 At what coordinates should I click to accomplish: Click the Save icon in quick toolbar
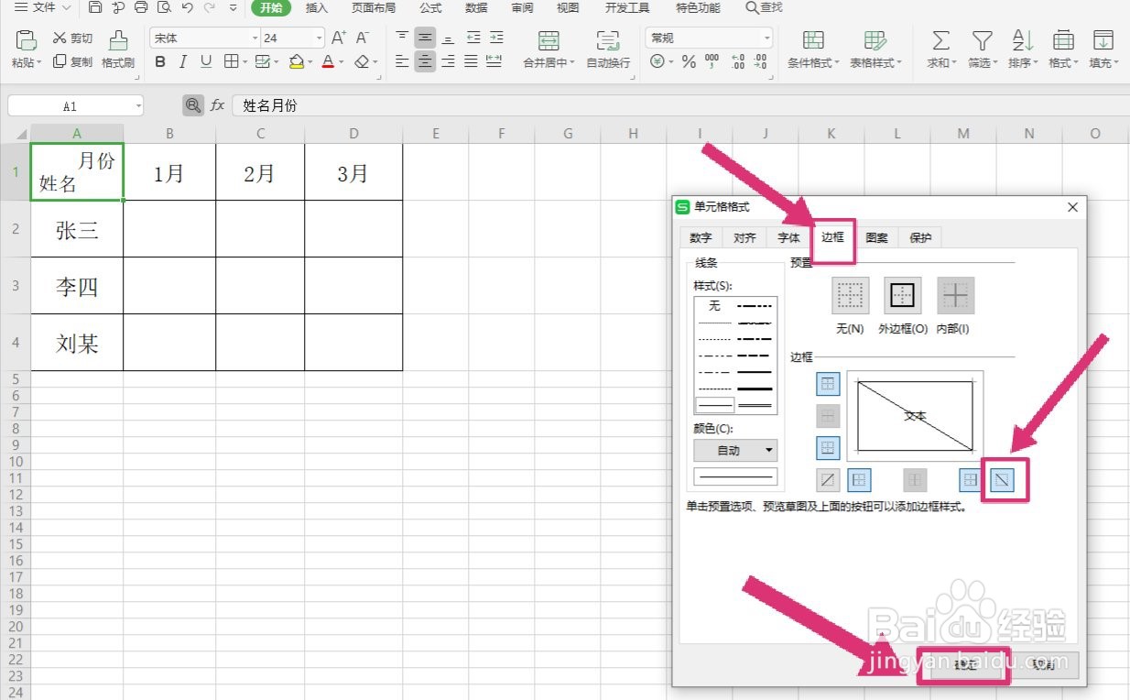tap(95, 7)
